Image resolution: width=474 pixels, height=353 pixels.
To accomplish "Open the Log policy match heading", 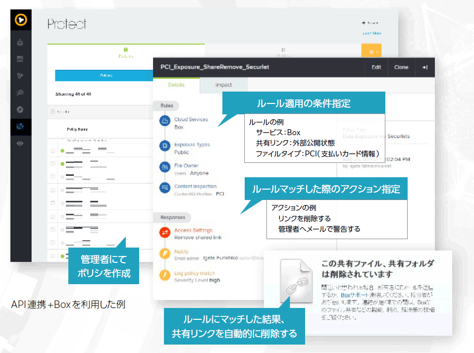I will coord(194,273).
